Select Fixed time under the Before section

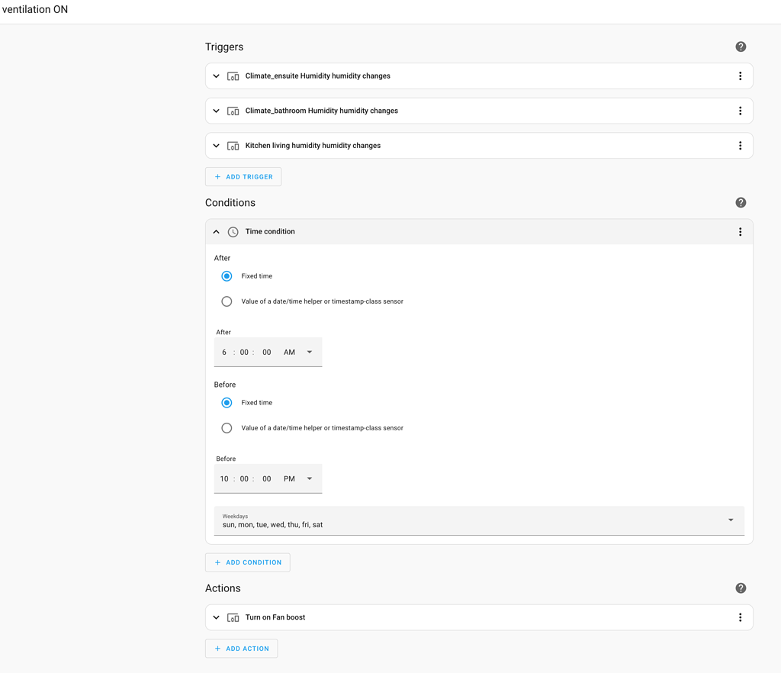(227, 402)
